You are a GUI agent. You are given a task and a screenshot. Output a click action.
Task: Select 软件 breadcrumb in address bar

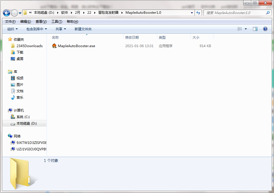pyautogui.click(x=65, y=13)
